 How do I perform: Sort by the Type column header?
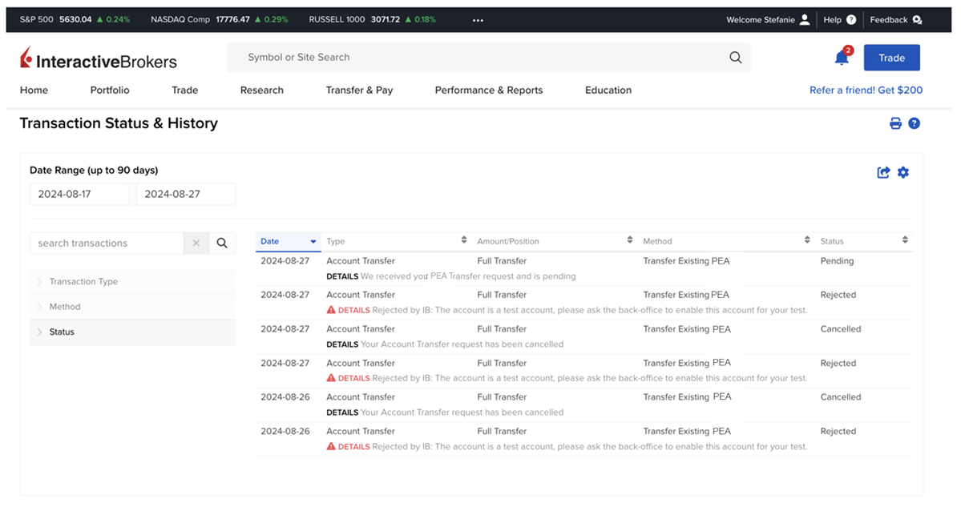tap(397, 241)
